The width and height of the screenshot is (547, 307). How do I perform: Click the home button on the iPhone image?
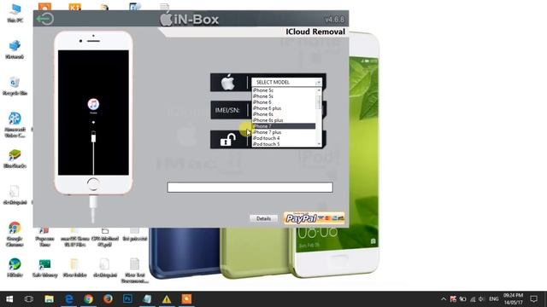(93, 184)
